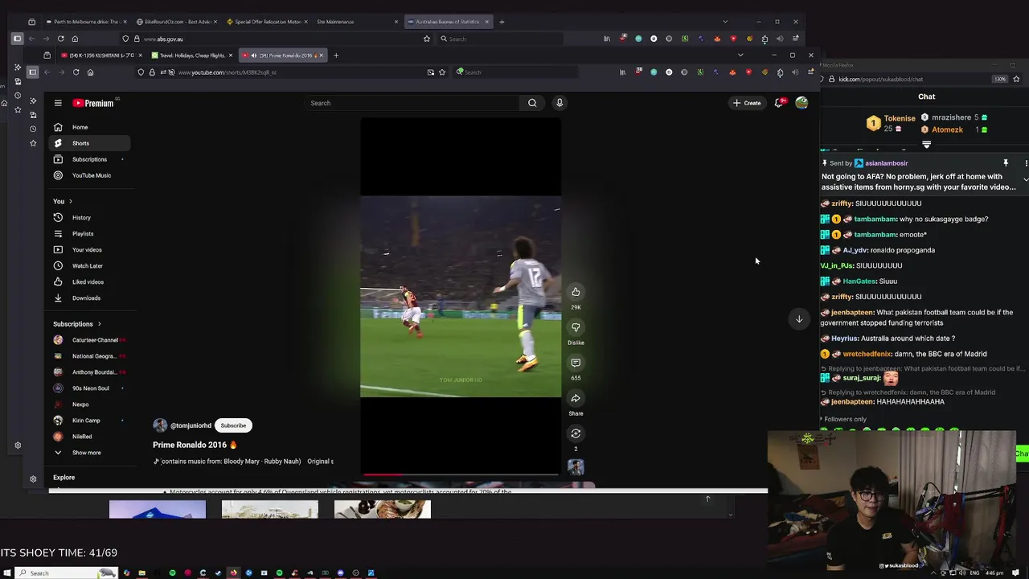Subscribe to @tomjuniorhd
The width and height of the screenshot is (1029, 579).
[x=233, y=425]
